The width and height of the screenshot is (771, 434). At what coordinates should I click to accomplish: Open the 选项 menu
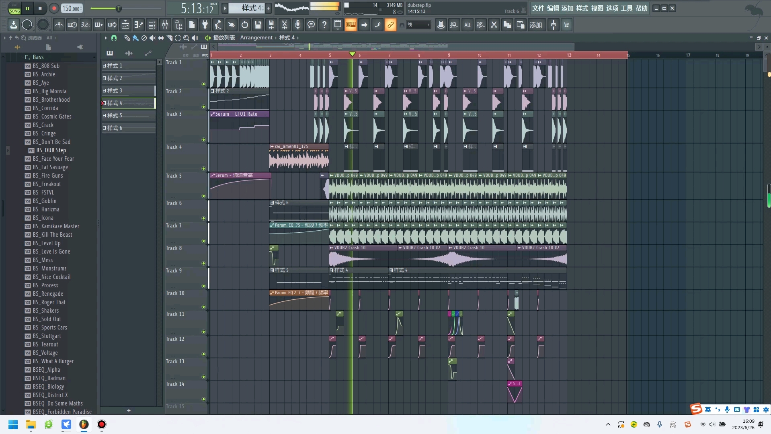tap(612, 8)
